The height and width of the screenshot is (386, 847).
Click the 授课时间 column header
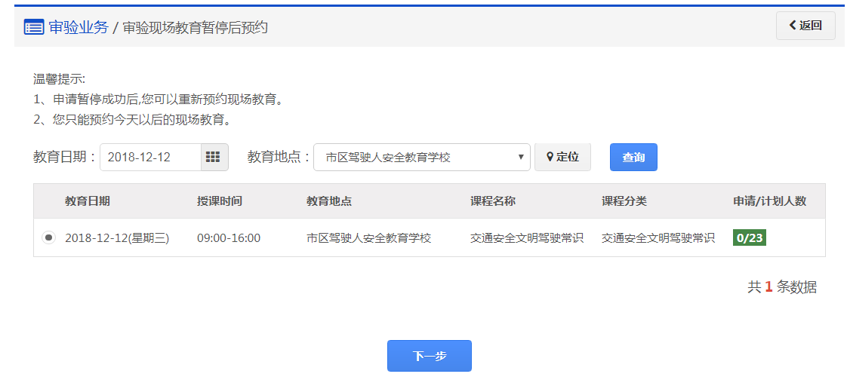pyautogui.click(x=220, y=201)
